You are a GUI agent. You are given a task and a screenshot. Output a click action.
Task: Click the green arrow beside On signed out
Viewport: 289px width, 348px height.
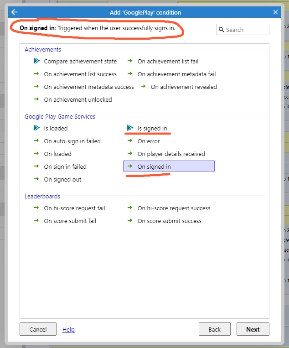click(36, 179)
